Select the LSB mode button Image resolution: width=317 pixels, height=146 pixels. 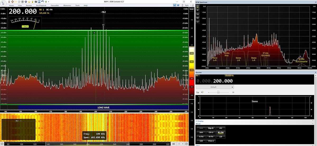[220, 136]
